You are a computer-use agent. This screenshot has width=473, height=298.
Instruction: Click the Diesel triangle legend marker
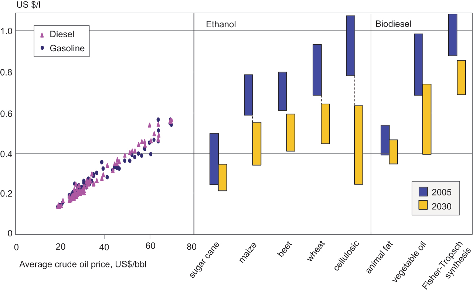[x=42, y=35]
